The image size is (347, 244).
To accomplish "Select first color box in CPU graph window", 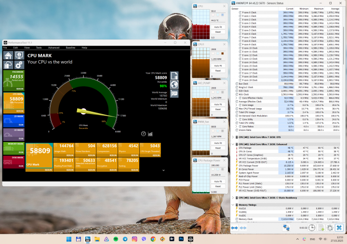I will click(213, 15).
